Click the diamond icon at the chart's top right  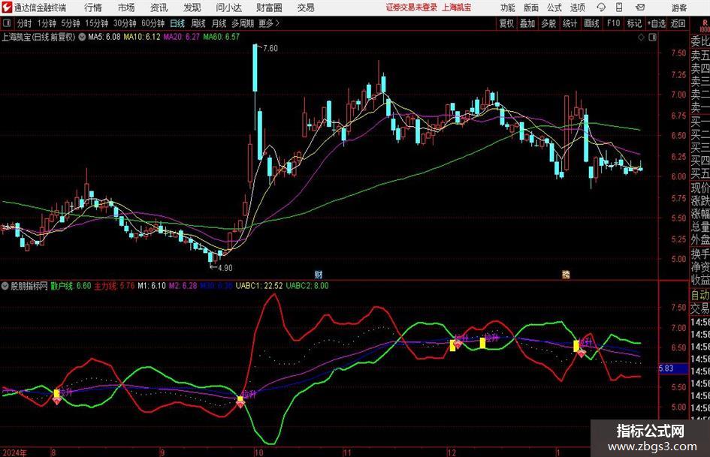pos(641,38)
